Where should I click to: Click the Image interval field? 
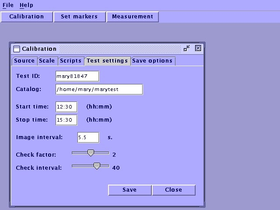(88, 137)
